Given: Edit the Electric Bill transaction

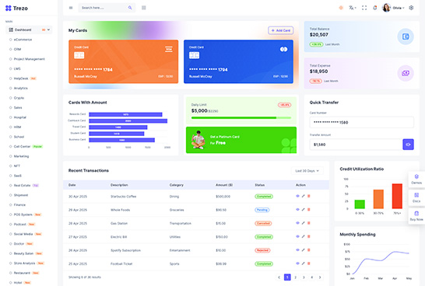Looking at the screenshot, I should (303, 236).
